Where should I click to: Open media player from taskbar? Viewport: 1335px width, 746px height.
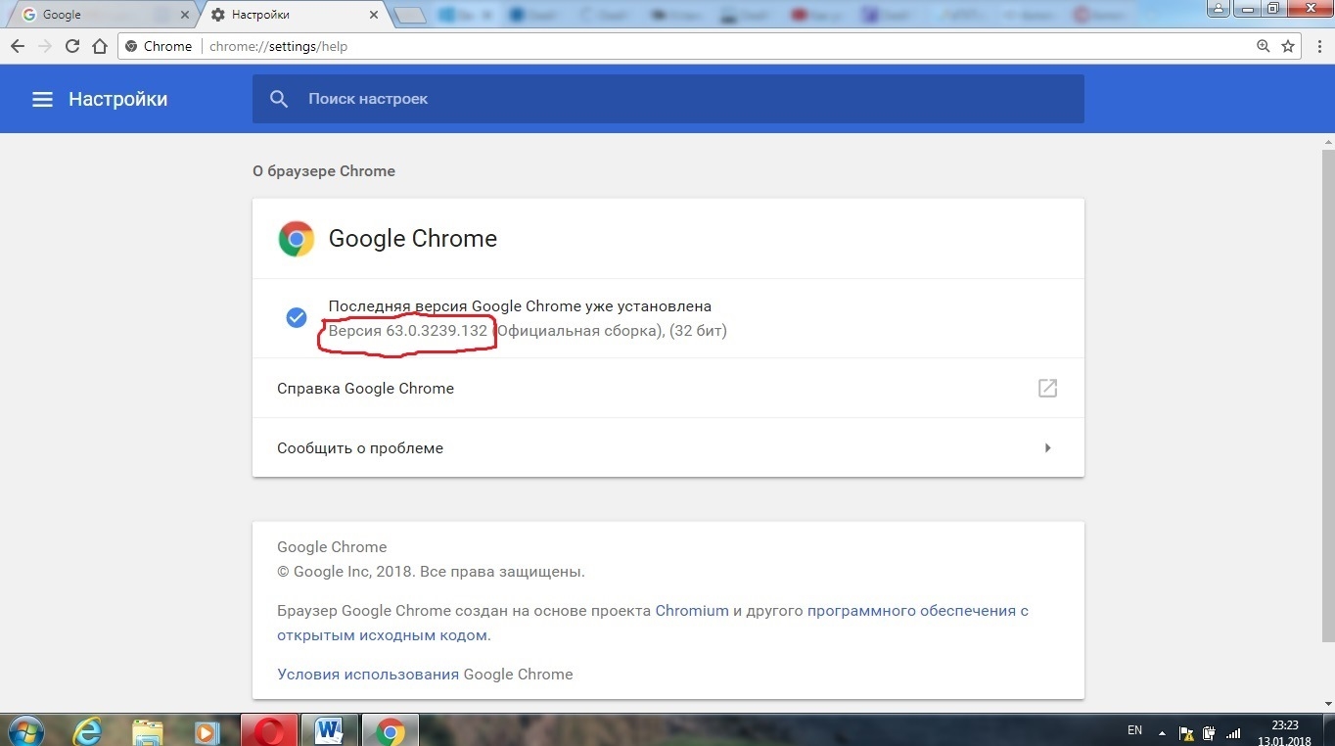[x=206, y=730]
